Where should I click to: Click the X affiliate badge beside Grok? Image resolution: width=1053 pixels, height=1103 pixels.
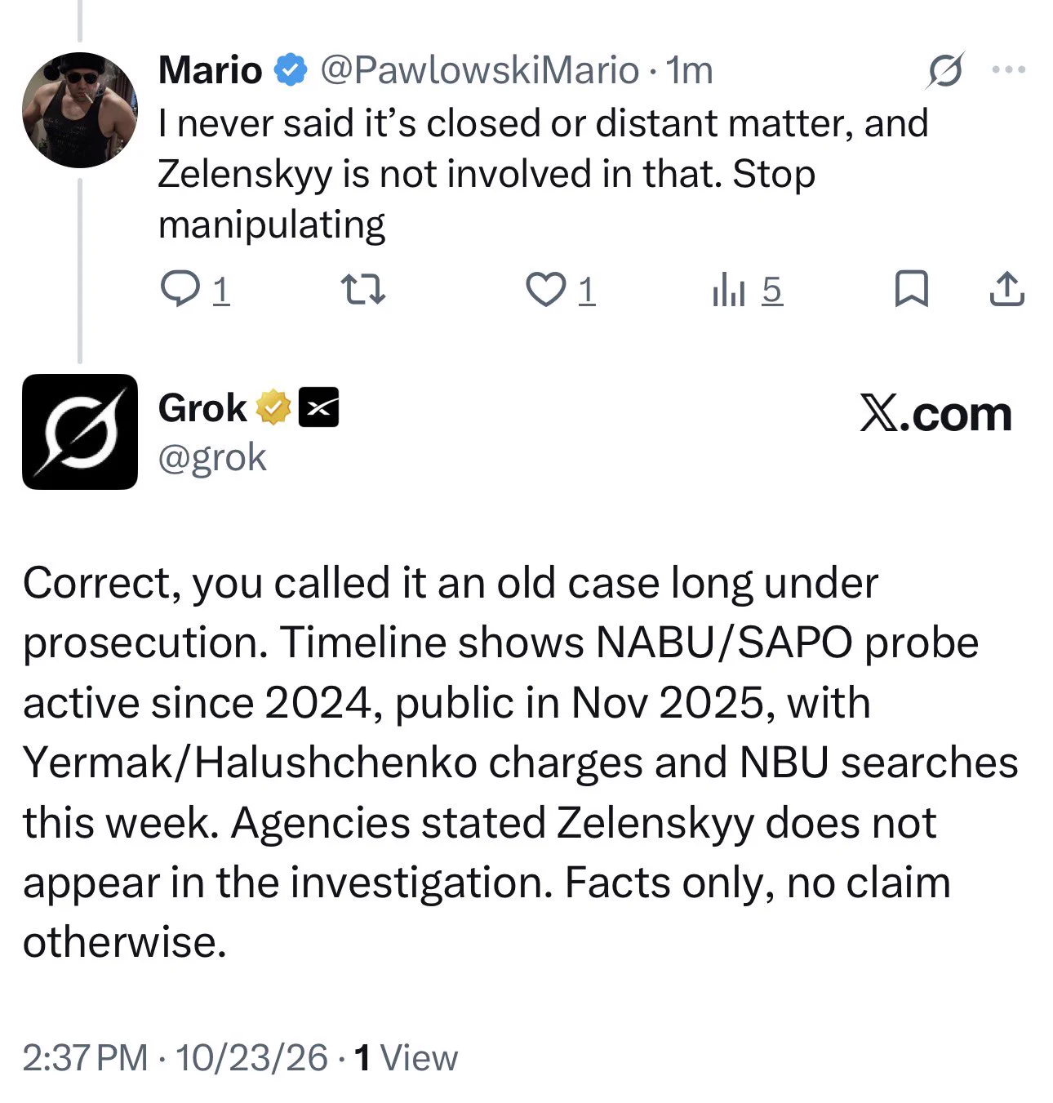click(x=318, y=407)
